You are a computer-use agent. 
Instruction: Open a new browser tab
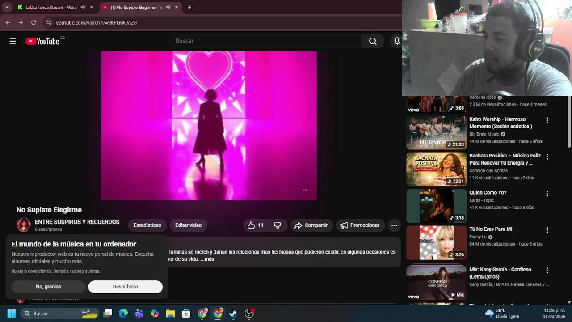[189, 7]
